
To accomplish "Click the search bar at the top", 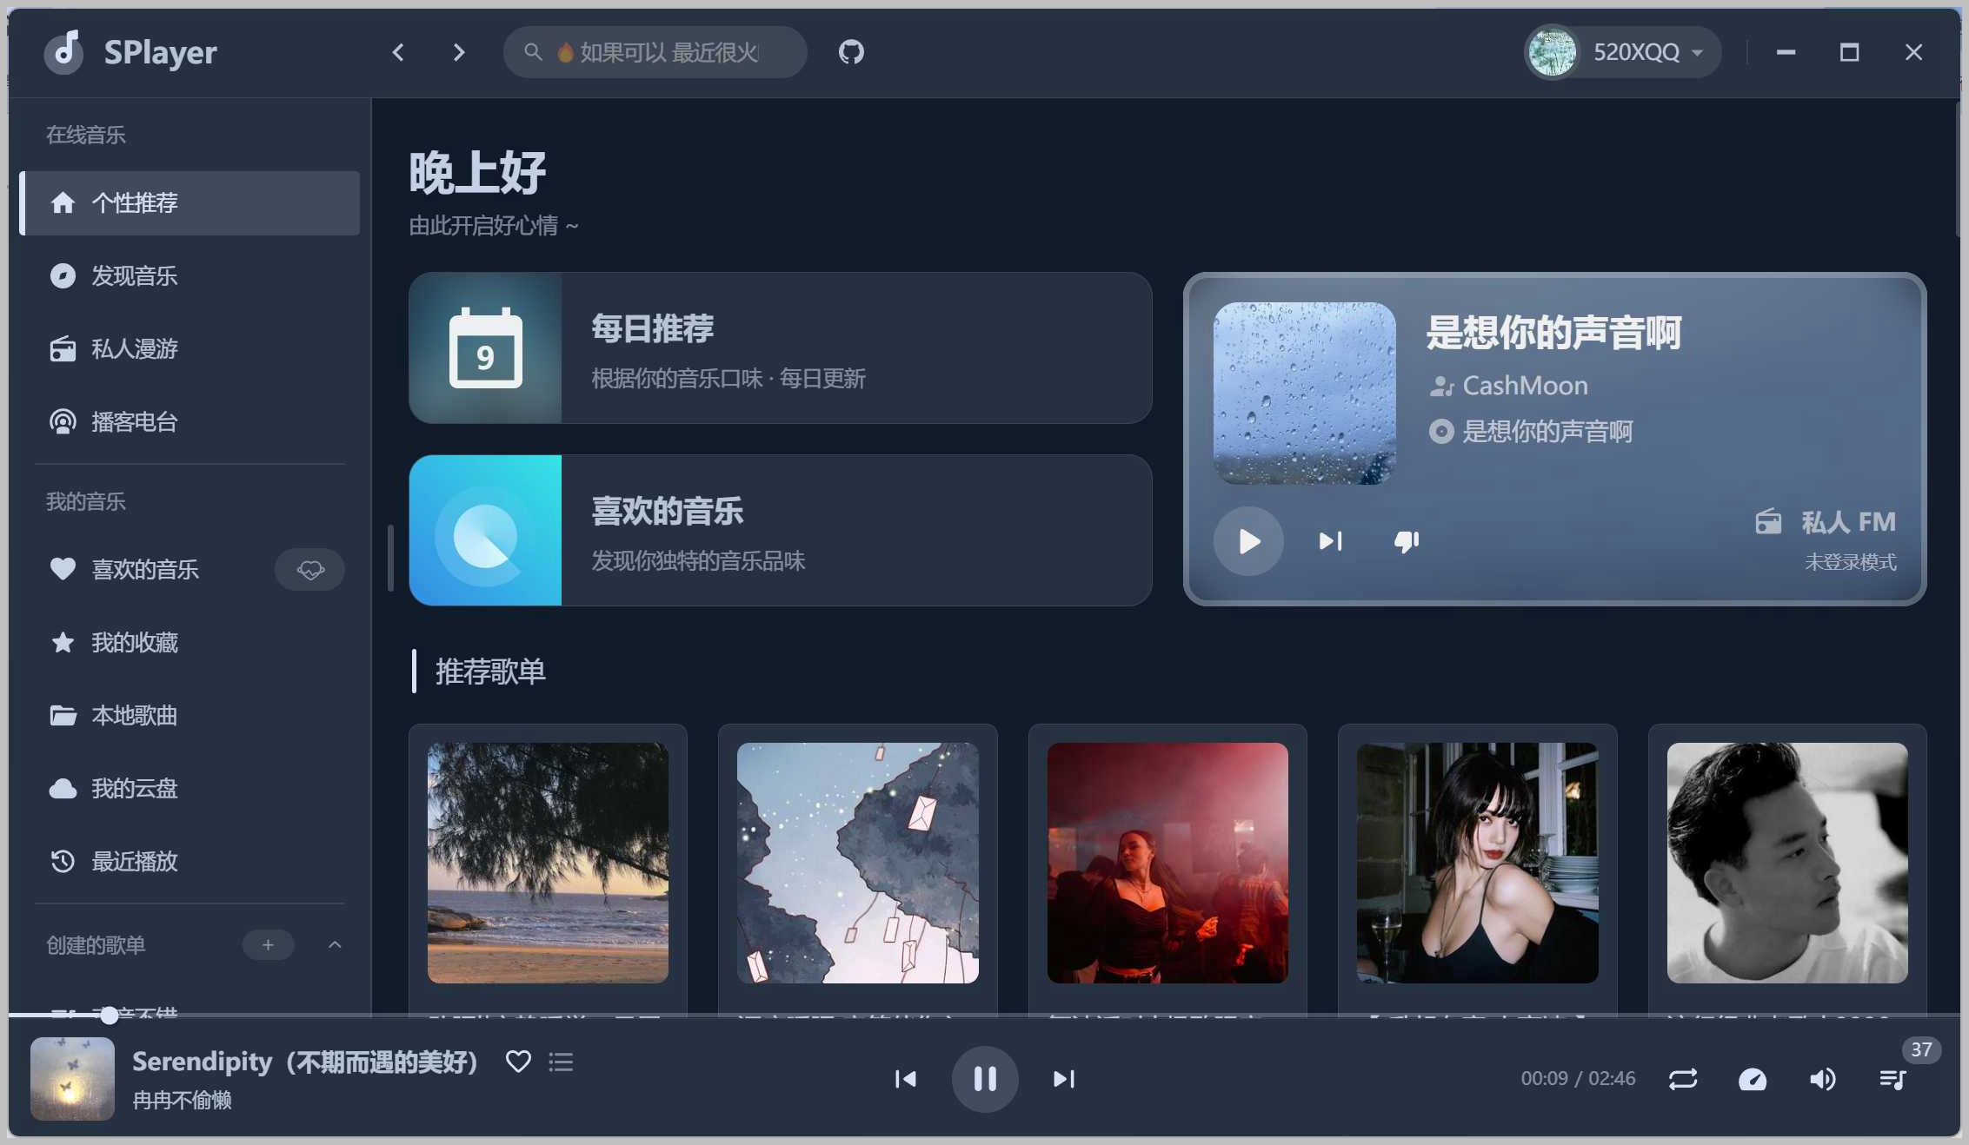I will pyautogui.click(x=655, y=52).
